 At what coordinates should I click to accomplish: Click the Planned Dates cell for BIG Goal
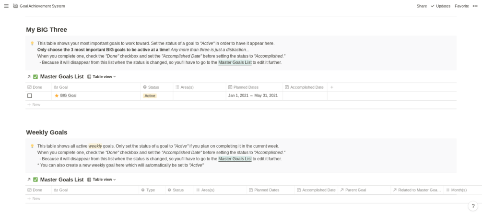pos(253,96)
